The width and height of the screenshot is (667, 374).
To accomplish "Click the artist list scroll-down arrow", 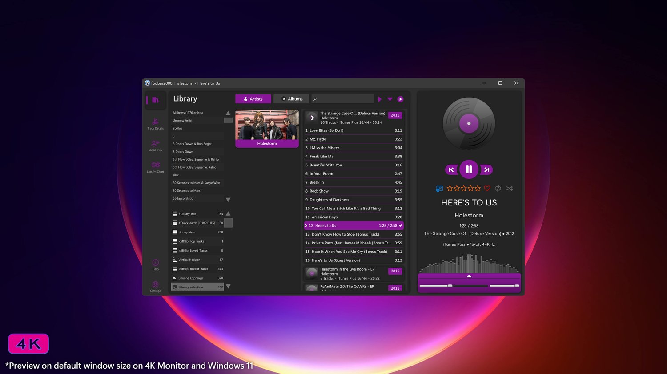I will (x=228, y=200).
